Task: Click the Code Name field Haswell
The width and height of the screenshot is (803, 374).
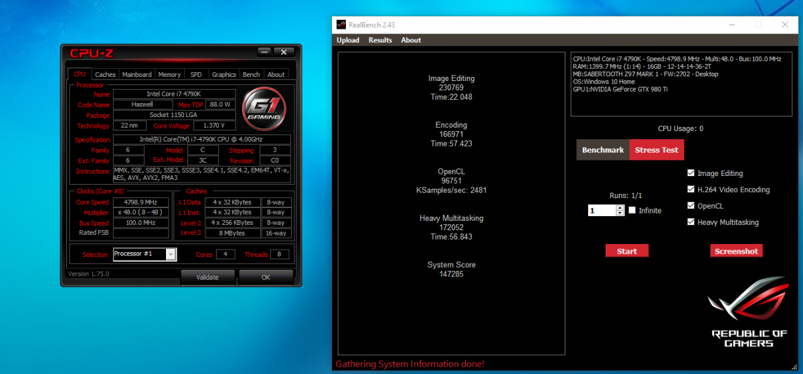Action: point(142,104)
